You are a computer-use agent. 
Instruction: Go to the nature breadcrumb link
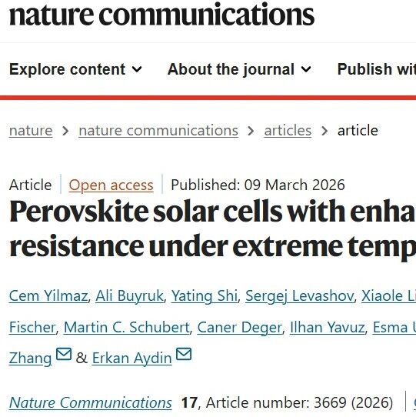coord(31,131)
